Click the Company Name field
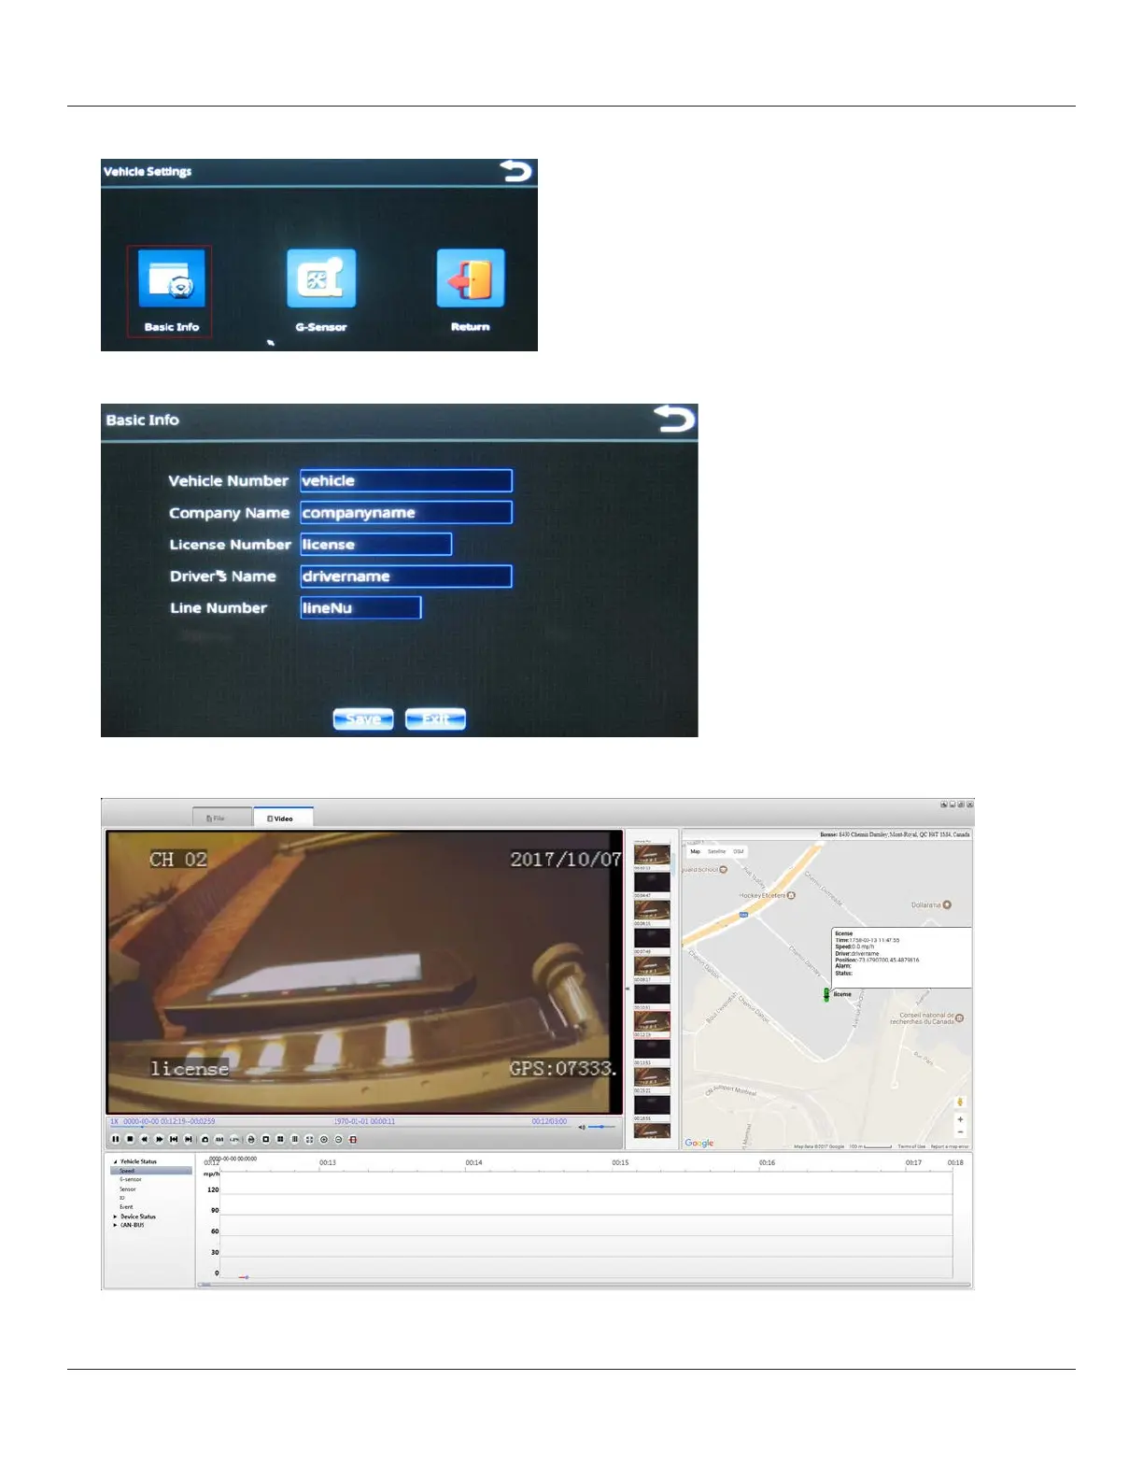Image resolution: width=1143 pixels, height=1480 pixels. click(406, 512)
